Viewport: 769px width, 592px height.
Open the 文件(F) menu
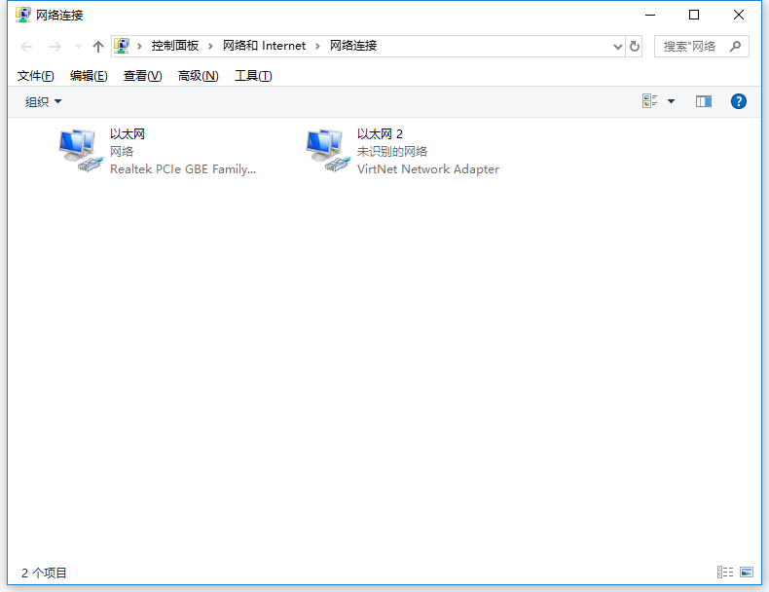click(35, 76)
